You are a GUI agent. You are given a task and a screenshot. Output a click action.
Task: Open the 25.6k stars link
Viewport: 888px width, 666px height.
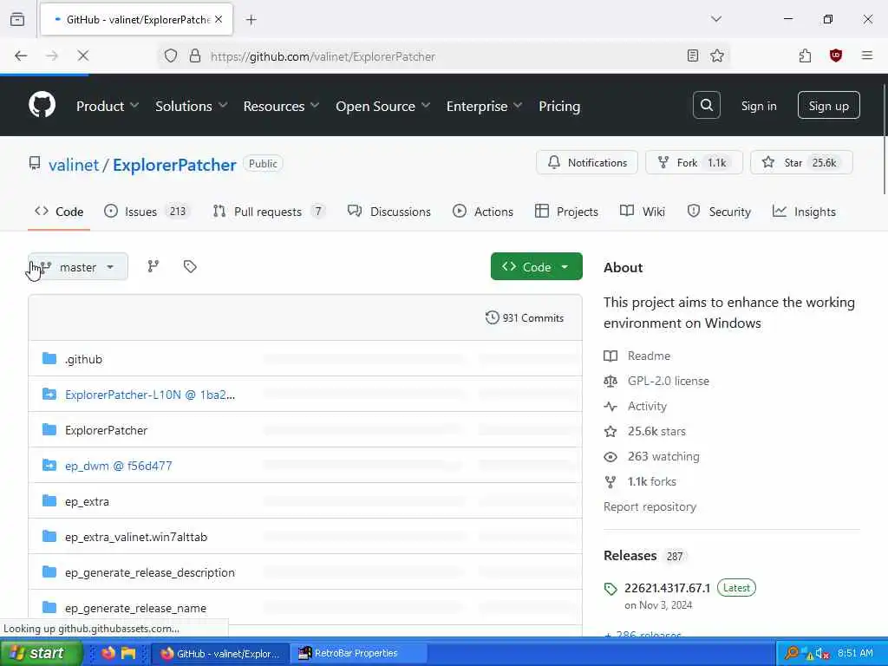[x=644, y=431]
